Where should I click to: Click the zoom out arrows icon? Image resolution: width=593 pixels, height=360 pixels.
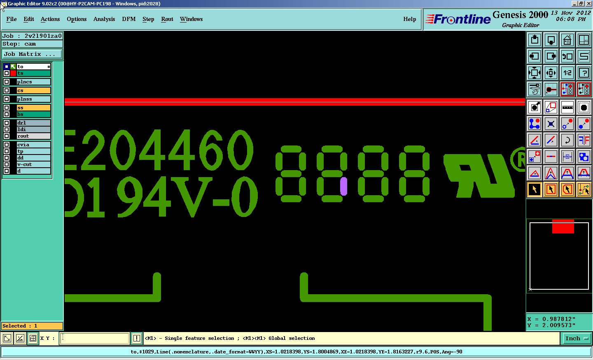[551, 73]
